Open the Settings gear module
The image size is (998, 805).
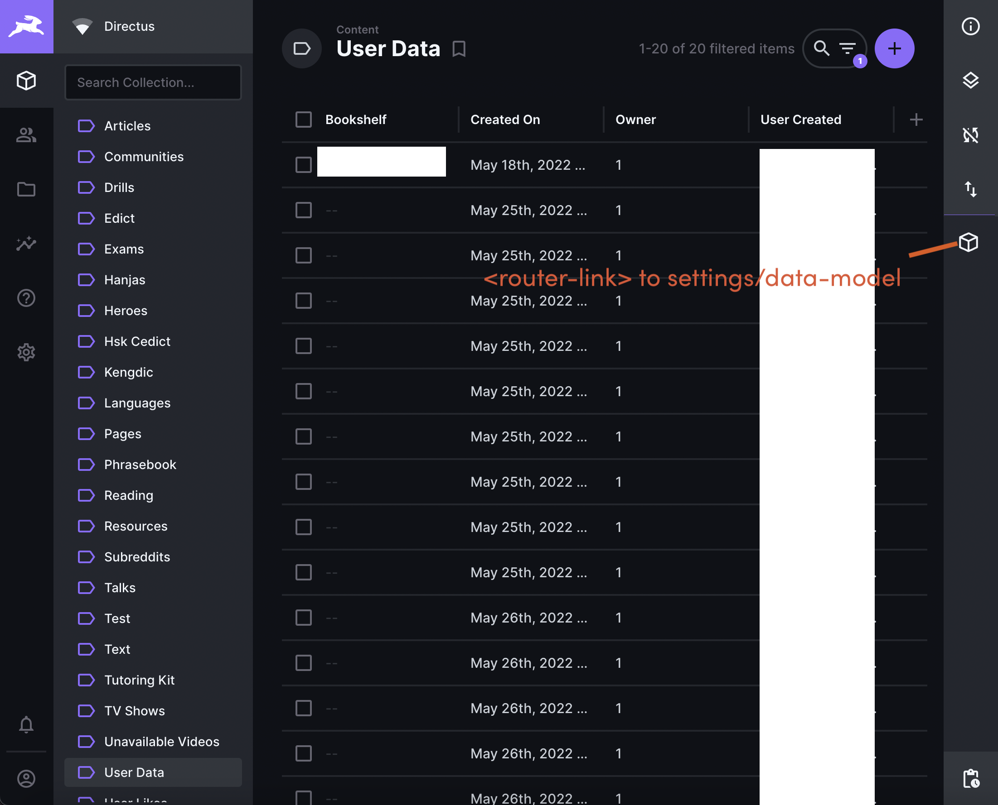(26, 352)
